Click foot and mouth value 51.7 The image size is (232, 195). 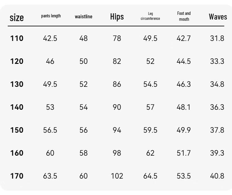pyautogui.click(x=184, y=153)
